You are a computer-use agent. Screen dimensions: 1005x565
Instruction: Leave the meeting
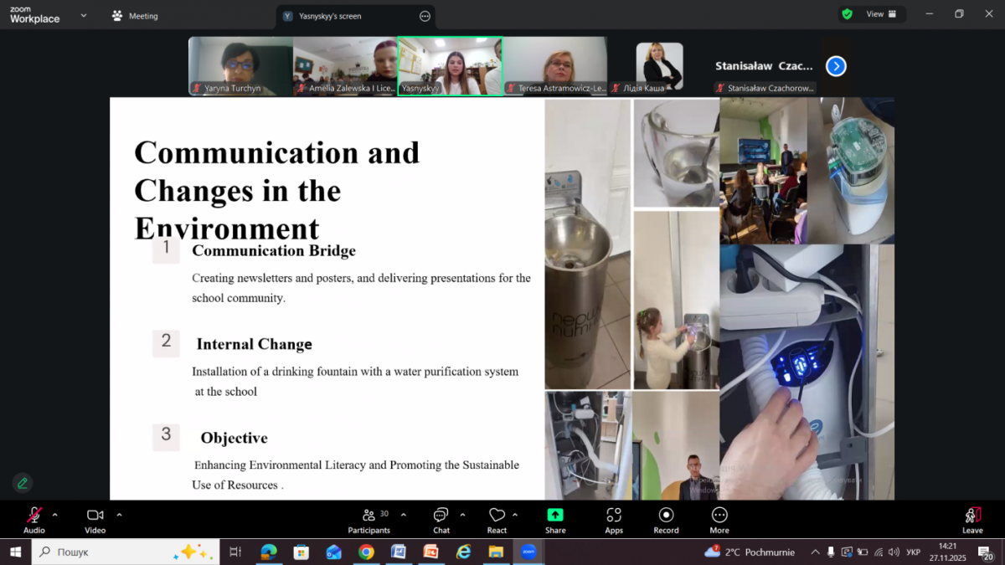click(x=972, y=519)
